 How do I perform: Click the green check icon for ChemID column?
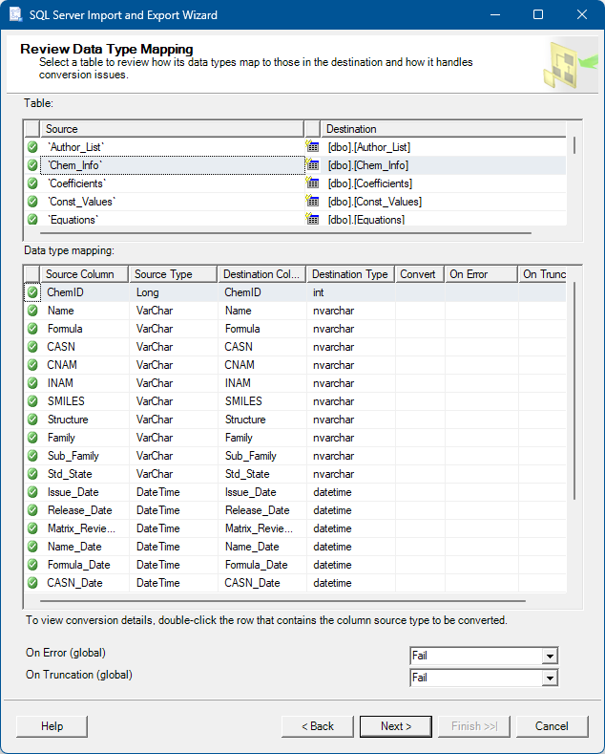32,292
